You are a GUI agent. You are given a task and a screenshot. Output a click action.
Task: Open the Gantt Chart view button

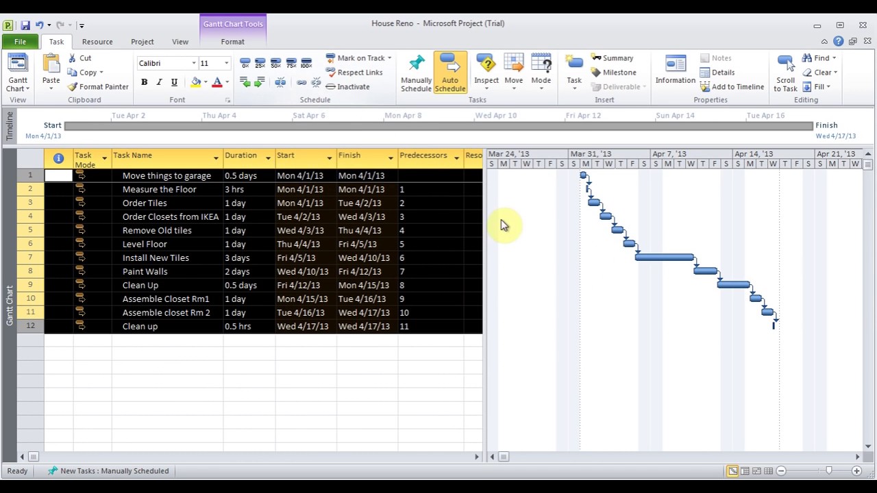point(18,73)
